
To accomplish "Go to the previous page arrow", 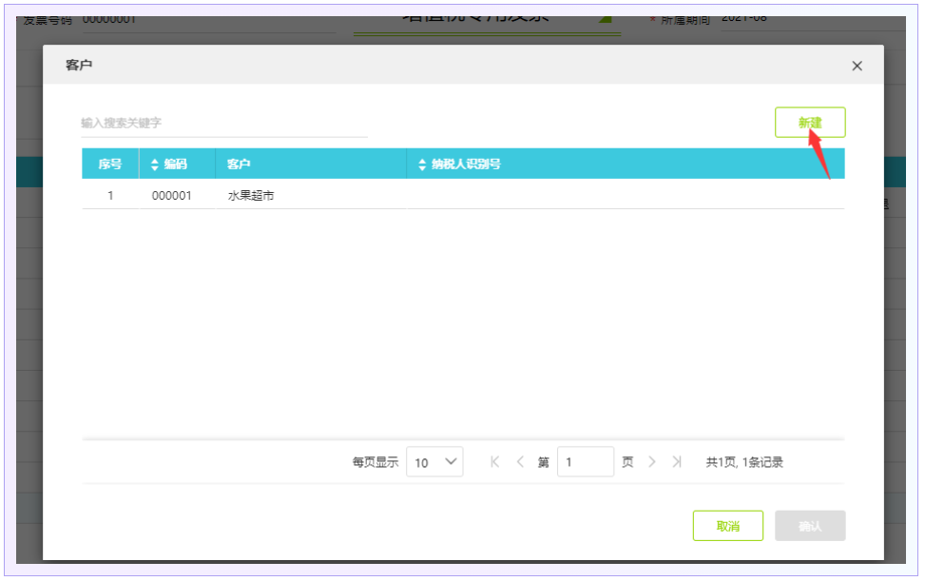I will (520, 462).
